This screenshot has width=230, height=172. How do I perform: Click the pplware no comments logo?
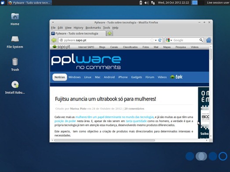coord(86,62)
